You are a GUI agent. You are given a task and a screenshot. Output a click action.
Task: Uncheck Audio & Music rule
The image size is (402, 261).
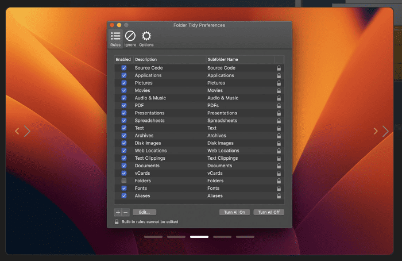[124, 98]
